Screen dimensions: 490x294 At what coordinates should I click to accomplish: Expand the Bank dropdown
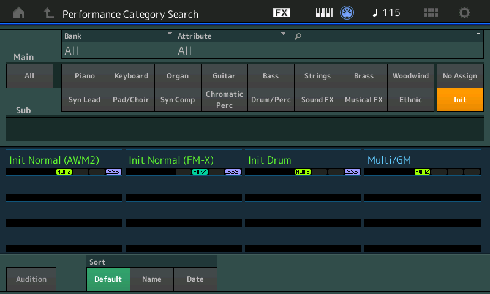118,44
